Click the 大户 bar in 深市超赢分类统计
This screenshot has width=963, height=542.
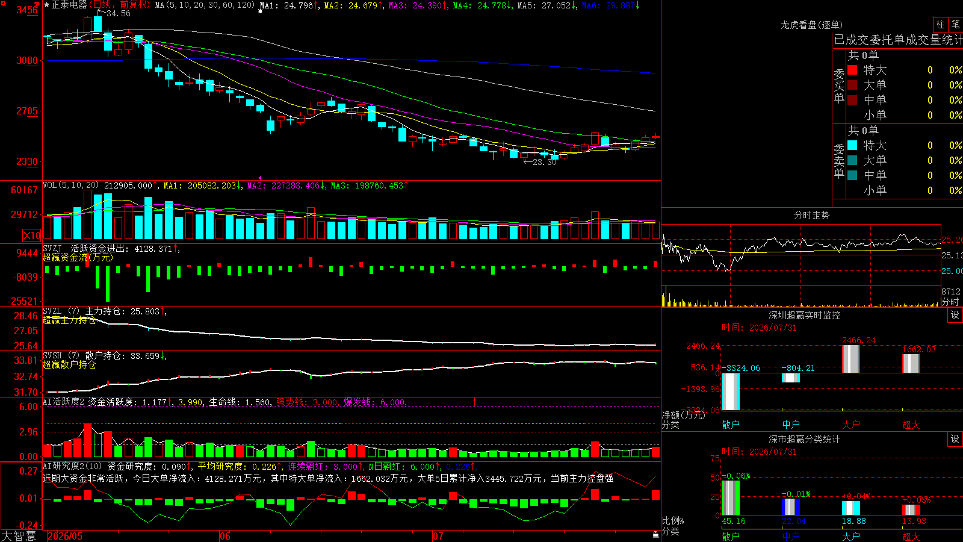click(x=851, y=508)
